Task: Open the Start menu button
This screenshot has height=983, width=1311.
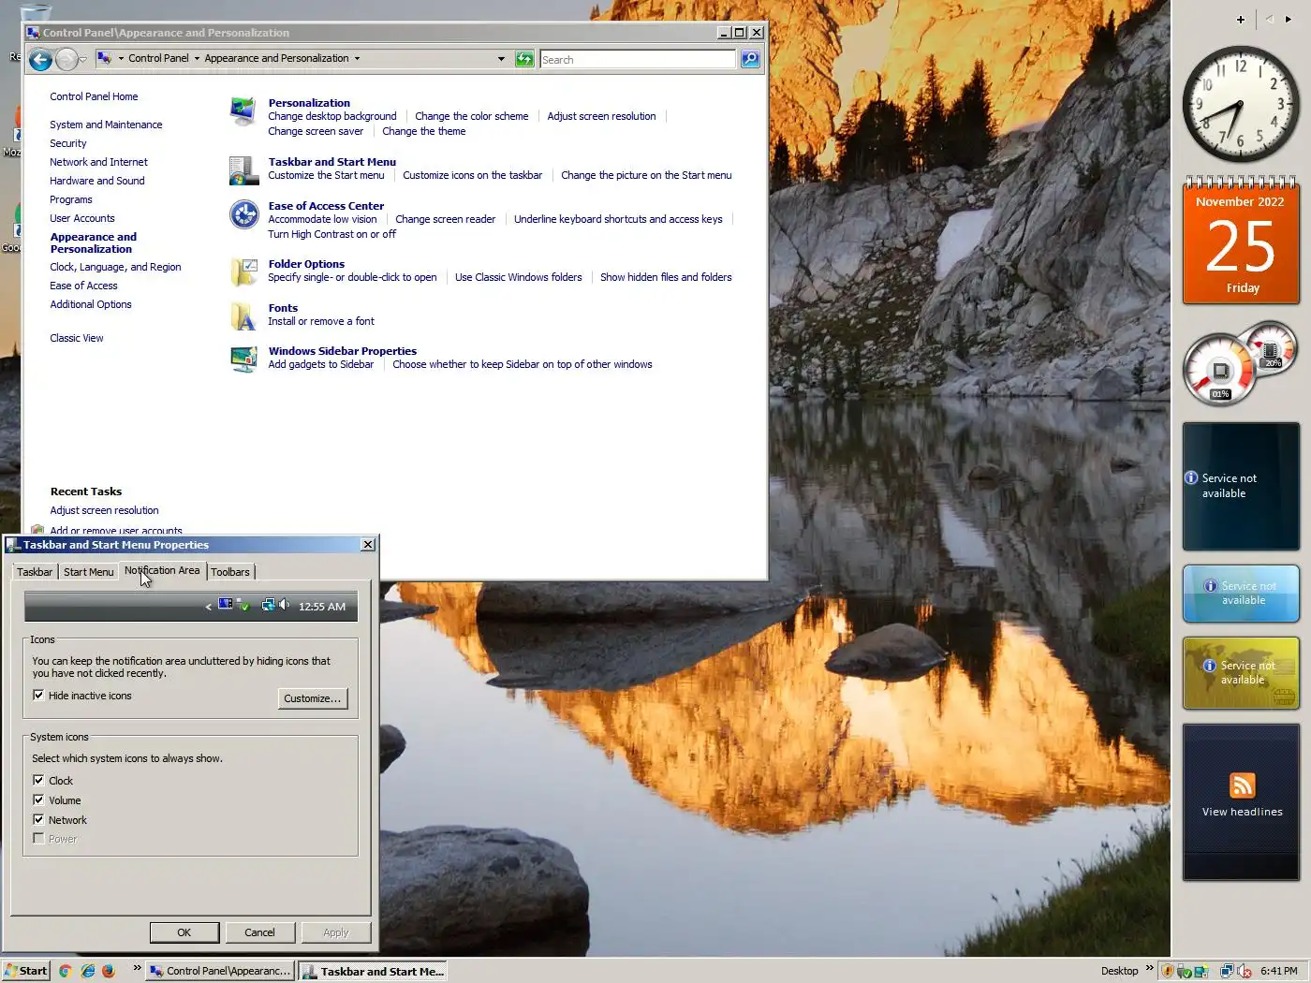Action: point(25,971)
